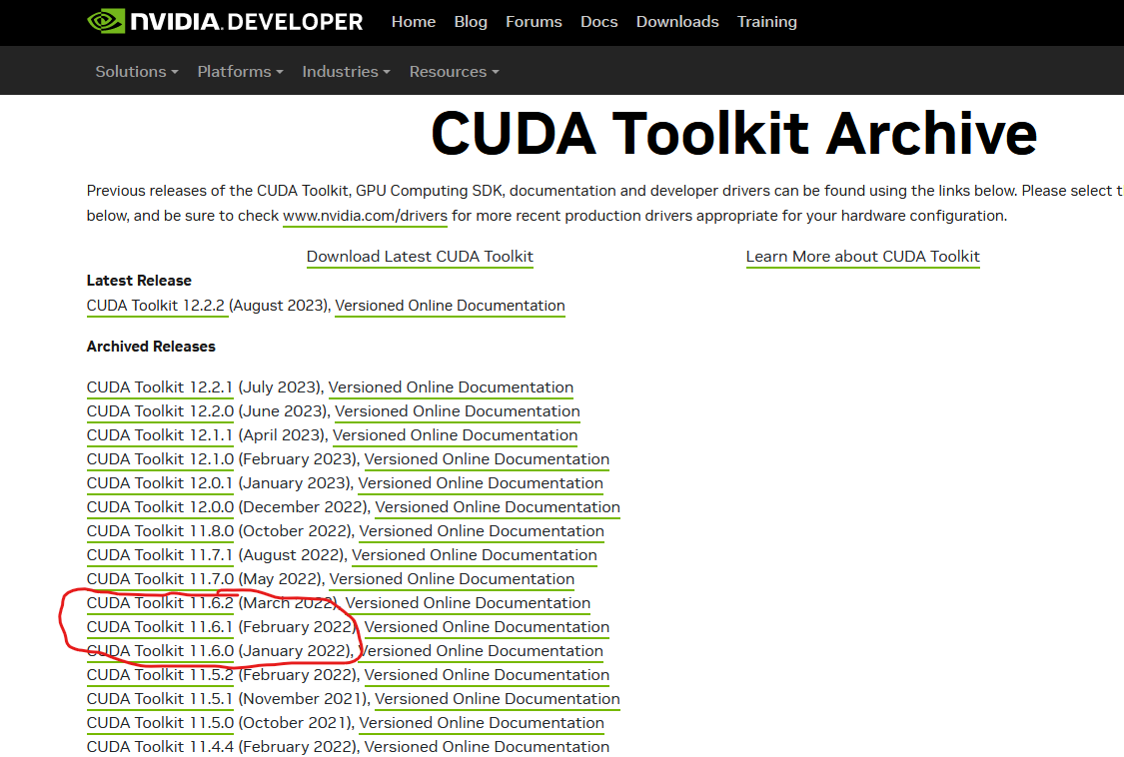Open CUDA Toolkit 11.6.0 link
The width and height of the screenshot is (1124, 757).
[x=160, y=651]
